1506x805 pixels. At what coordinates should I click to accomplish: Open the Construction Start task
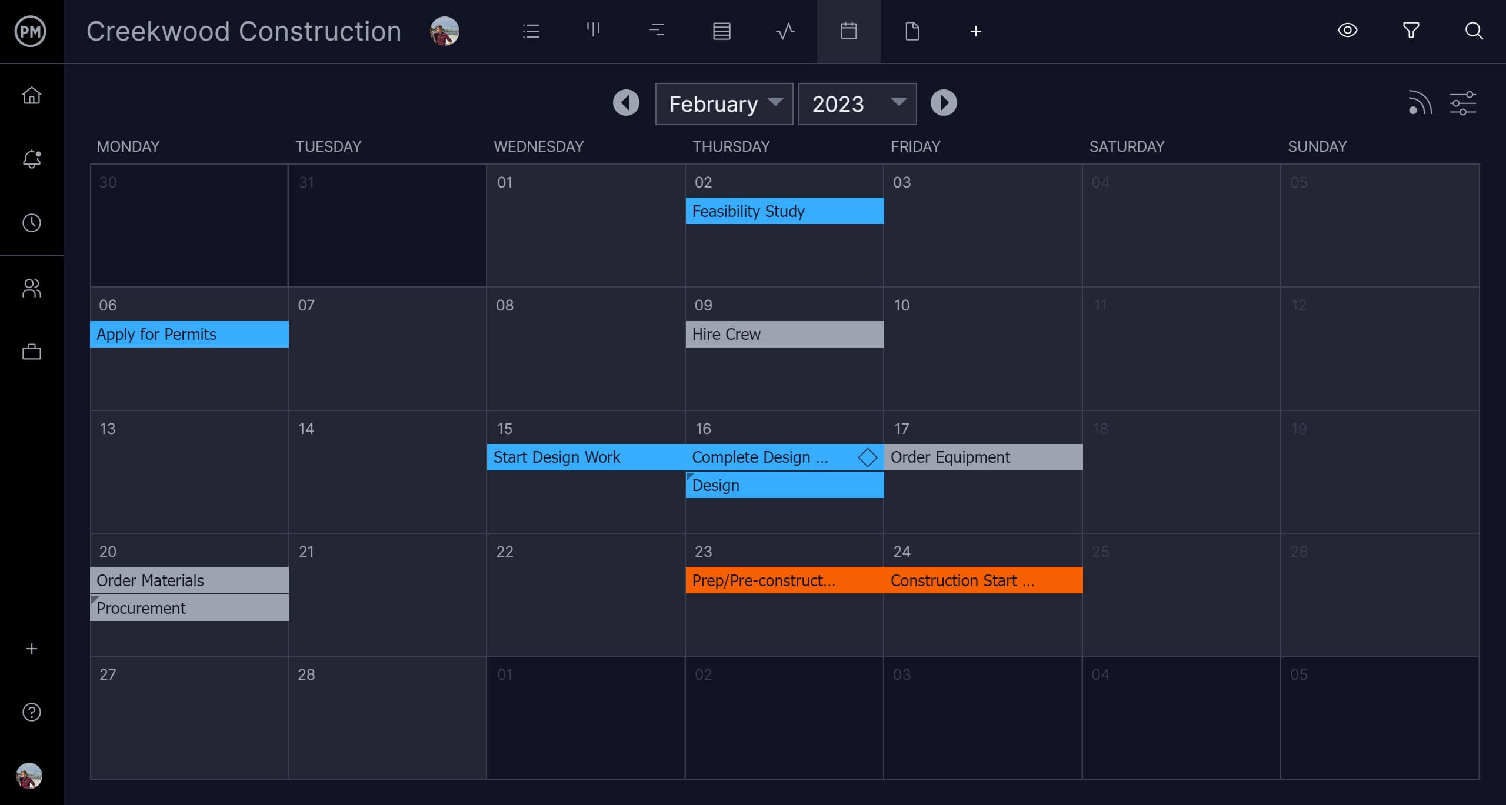tap(983, 580)
